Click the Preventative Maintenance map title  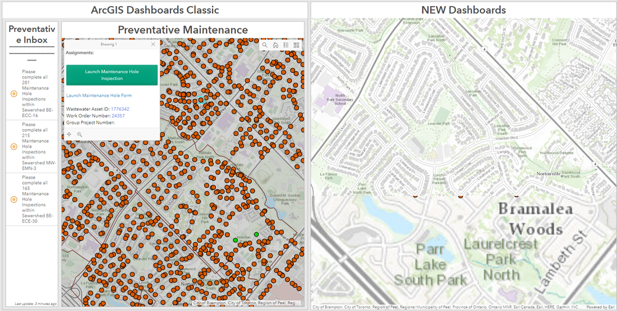(x=183, y=30)
